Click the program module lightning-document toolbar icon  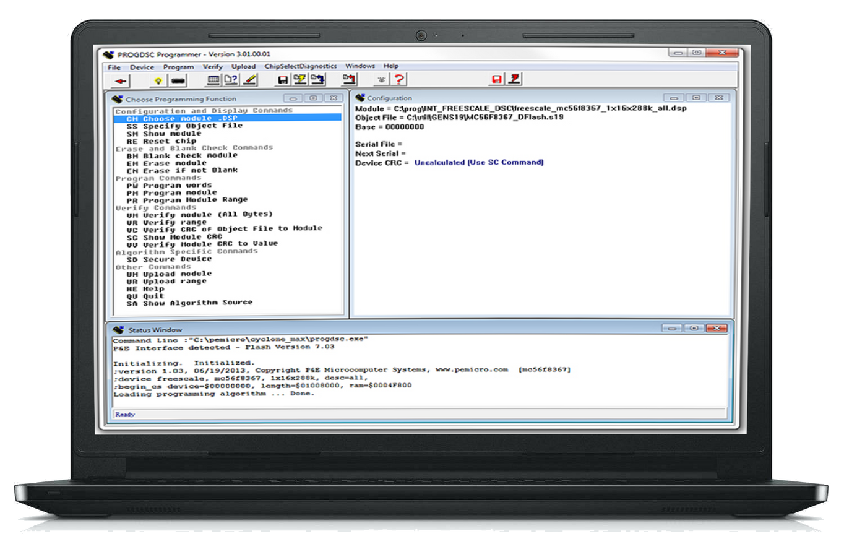tap(299, 79)
